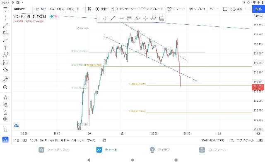Image resolution: width=265 pixels, height=165 pixels.
Task: Select the trend line tool in left sidebar
Action: 5,26
